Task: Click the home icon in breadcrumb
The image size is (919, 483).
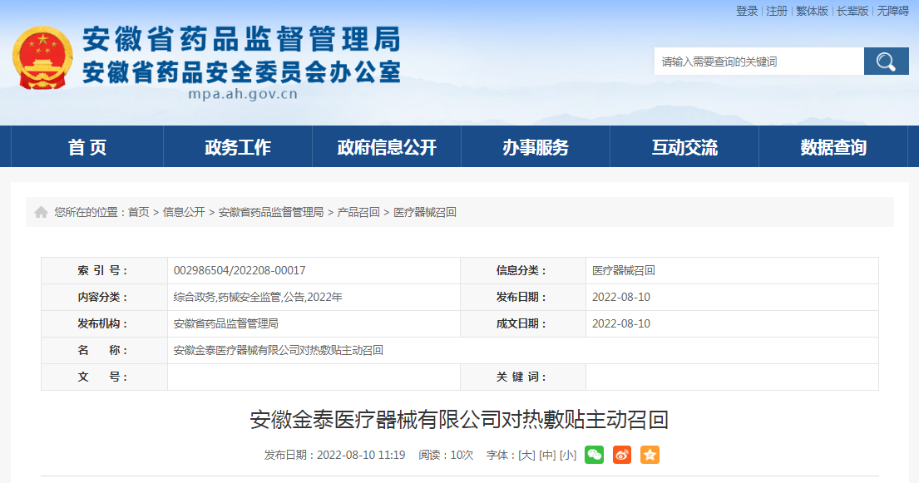Action: (41, 213)
